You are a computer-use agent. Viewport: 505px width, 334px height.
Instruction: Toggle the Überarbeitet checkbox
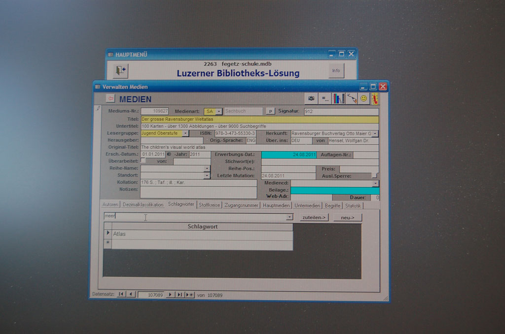(x=143, y=161)
